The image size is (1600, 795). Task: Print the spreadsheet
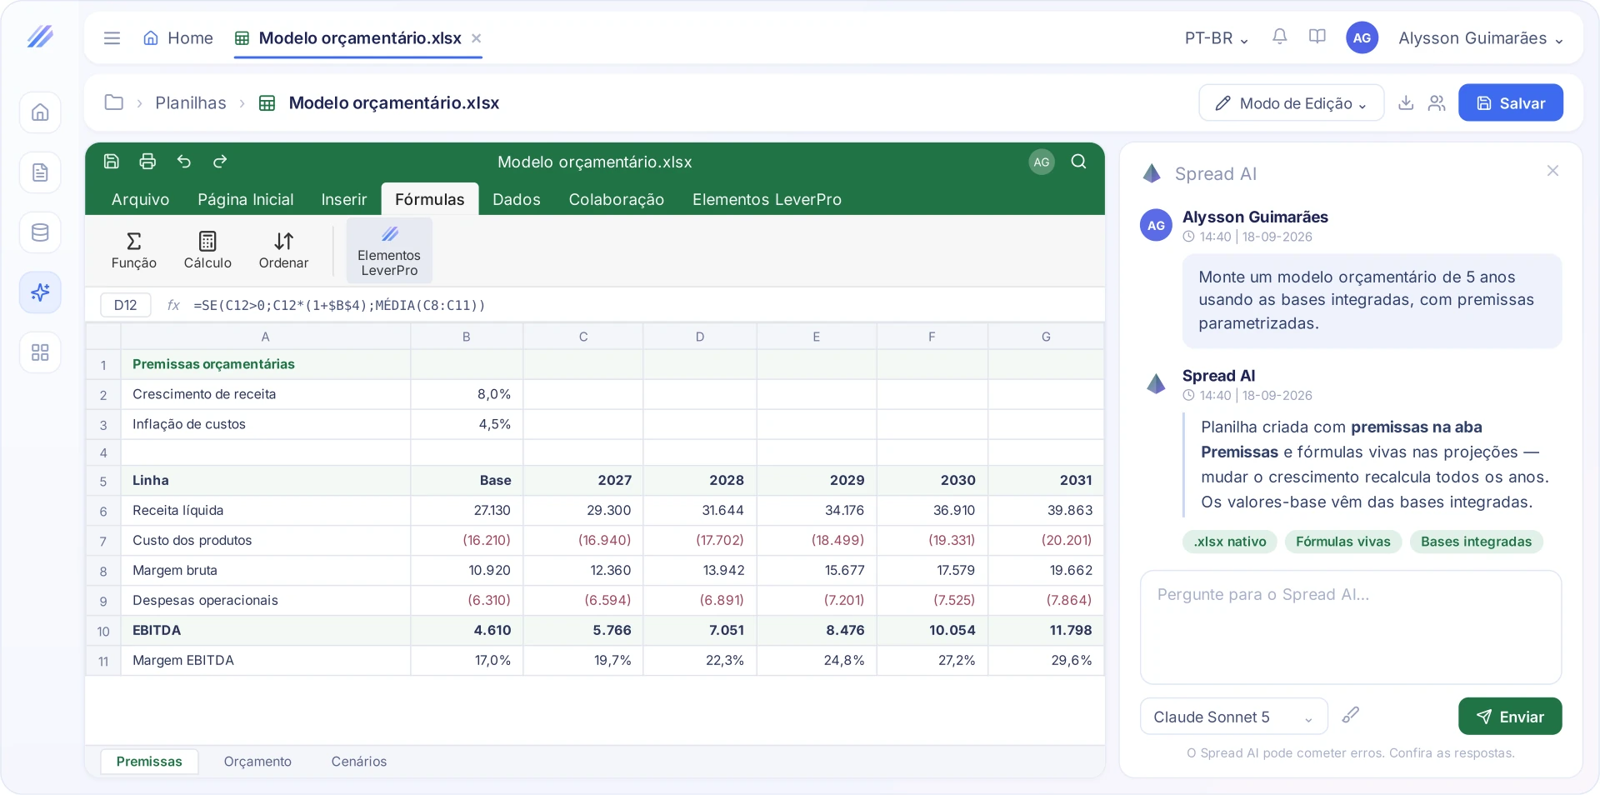[x=147, y=162]
